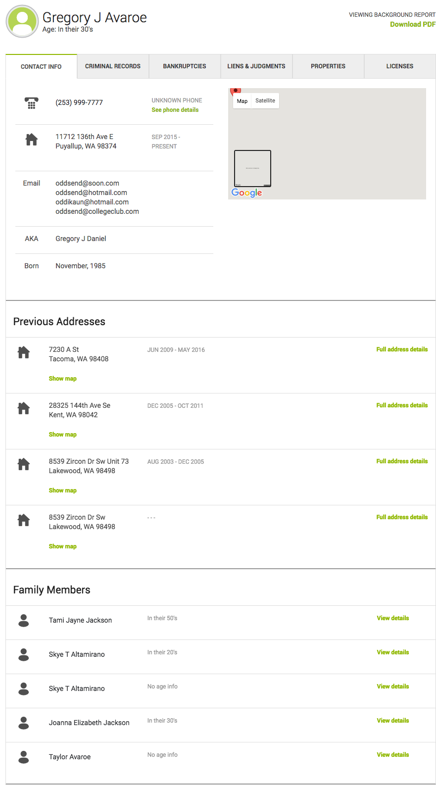436x785 pixels.
Task: Click person icon beside Tami Jayne Jackson
Action: (24, 621)
